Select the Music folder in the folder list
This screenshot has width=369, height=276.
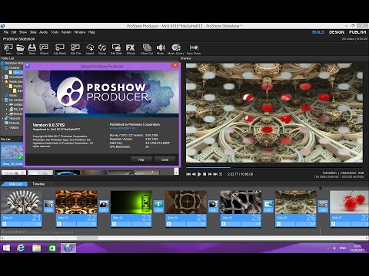click(13, 95)
